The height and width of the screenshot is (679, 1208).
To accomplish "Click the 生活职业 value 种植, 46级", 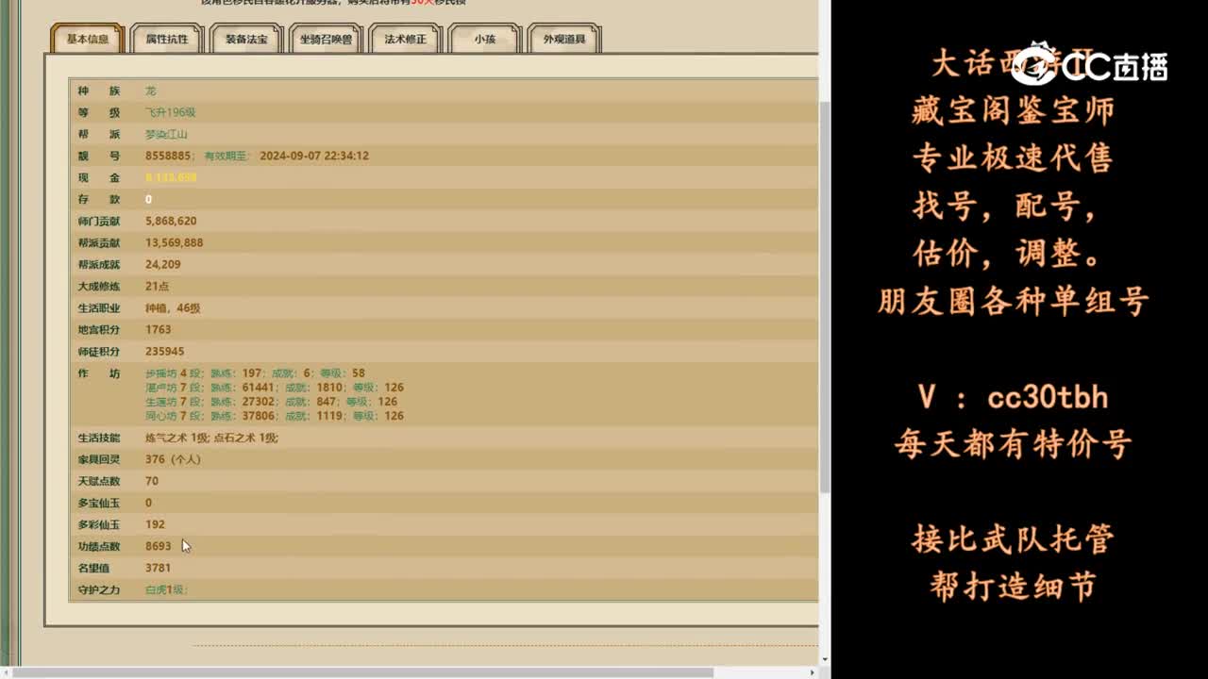I will click(173, 307).
